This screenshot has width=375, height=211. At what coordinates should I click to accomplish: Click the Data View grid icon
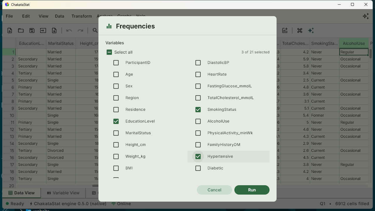[11, 193]
